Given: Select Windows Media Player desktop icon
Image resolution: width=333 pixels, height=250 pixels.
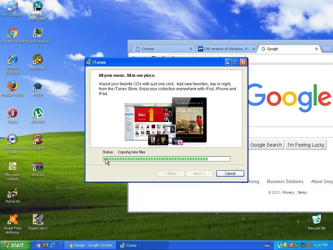Looking at the screenshot, I should pyautogui.click(x=13, y=144).
